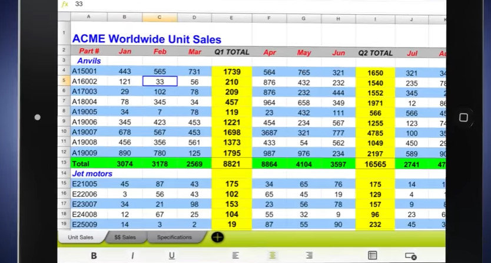
Task: Align cell text right
Action: pos(309,255)
